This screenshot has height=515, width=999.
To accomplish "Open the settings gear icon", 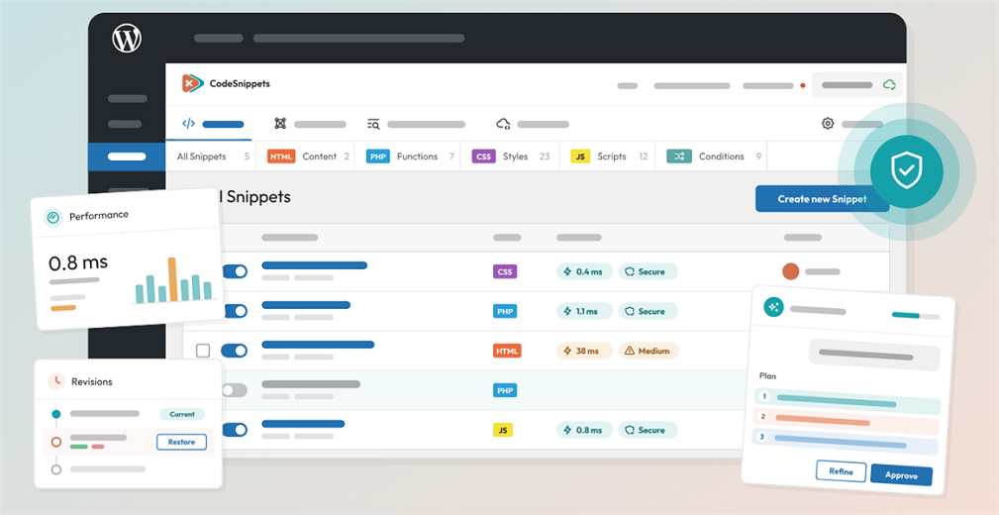I will coord(828,124).
